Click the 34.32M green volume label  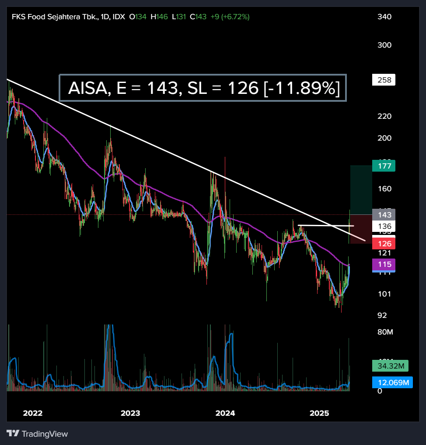point(390,366)
